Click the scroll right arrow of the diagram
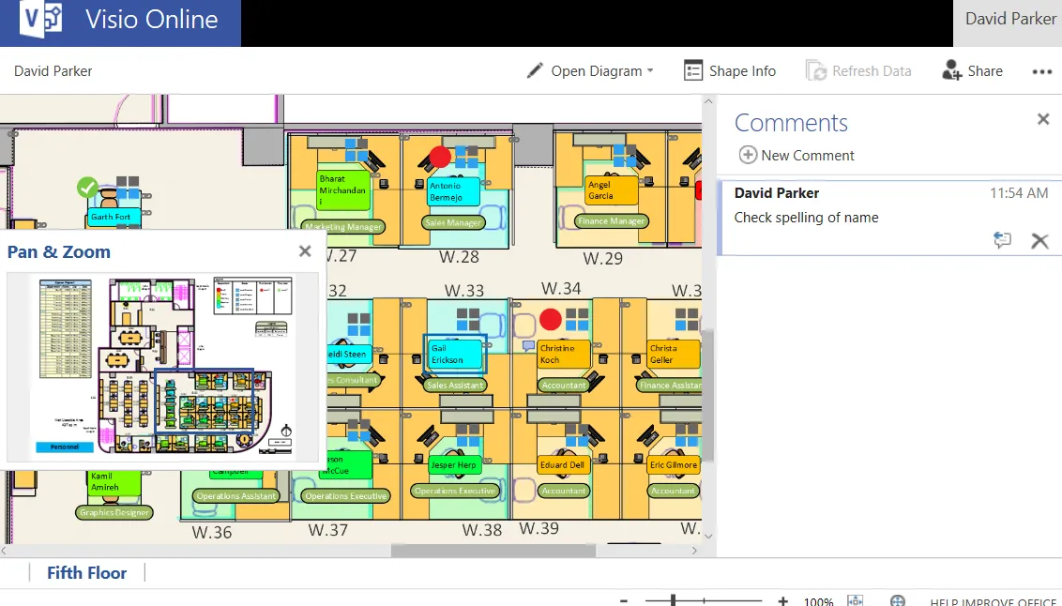The image size is (1062, 606). point(694,551)
